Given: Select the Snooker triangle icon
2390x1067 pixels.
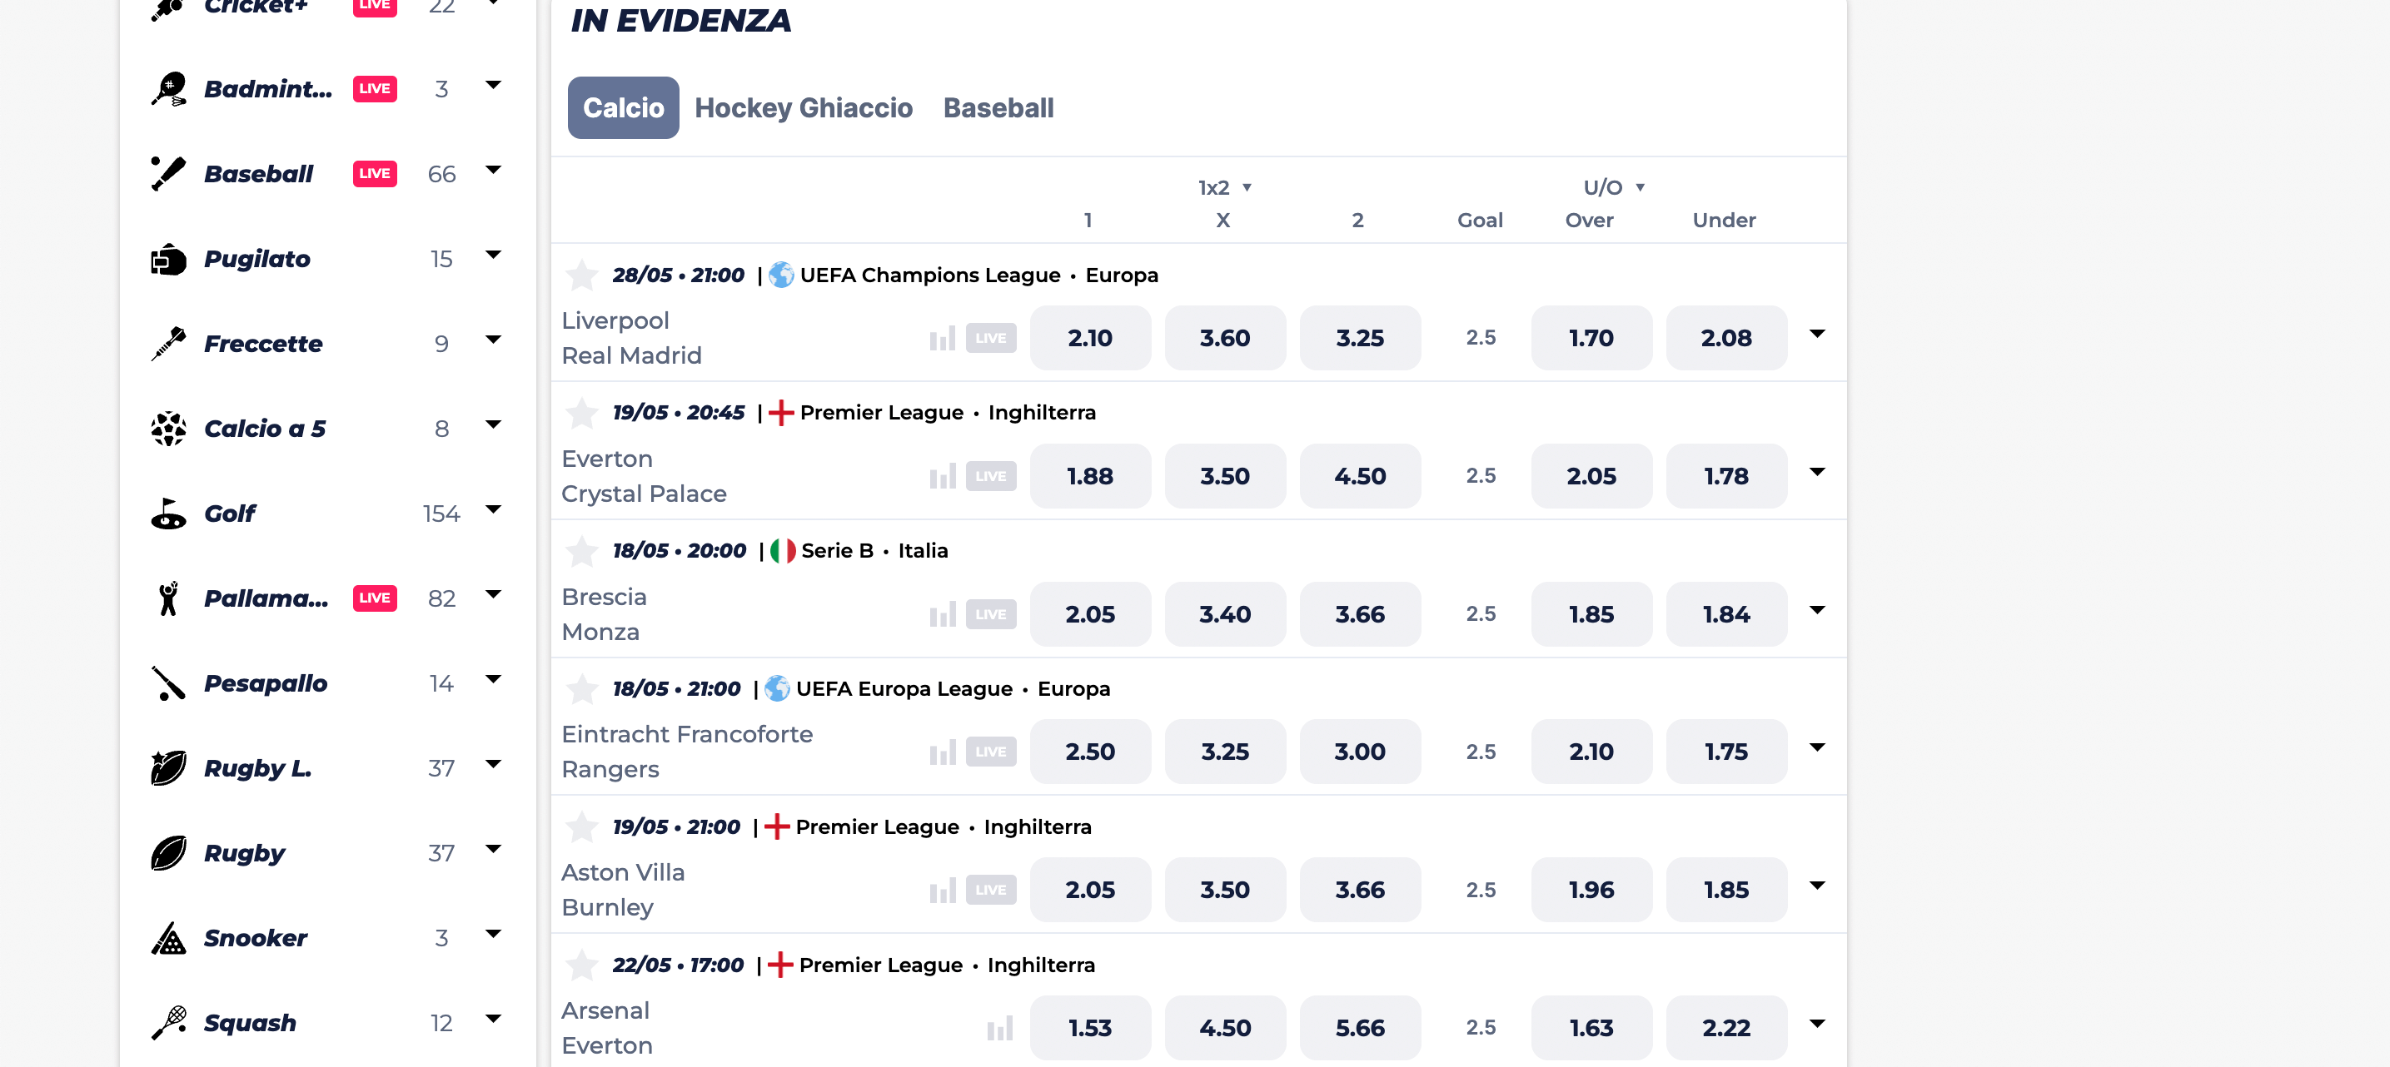Looking at the screenshot, I should pyautogui.click(x=168, y=938).
